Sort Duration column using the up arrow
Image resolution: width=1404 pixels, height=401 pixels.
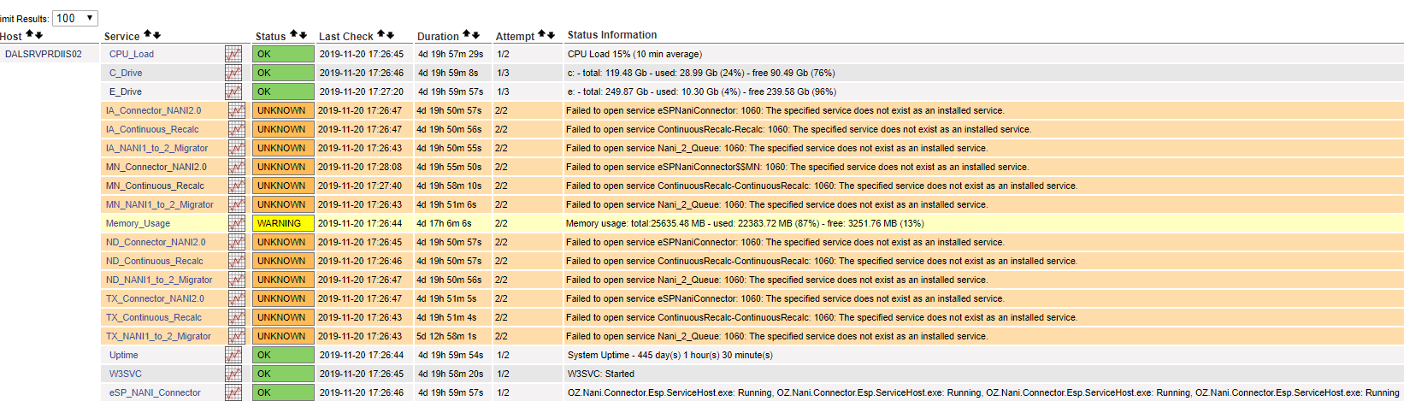[467, 34]
